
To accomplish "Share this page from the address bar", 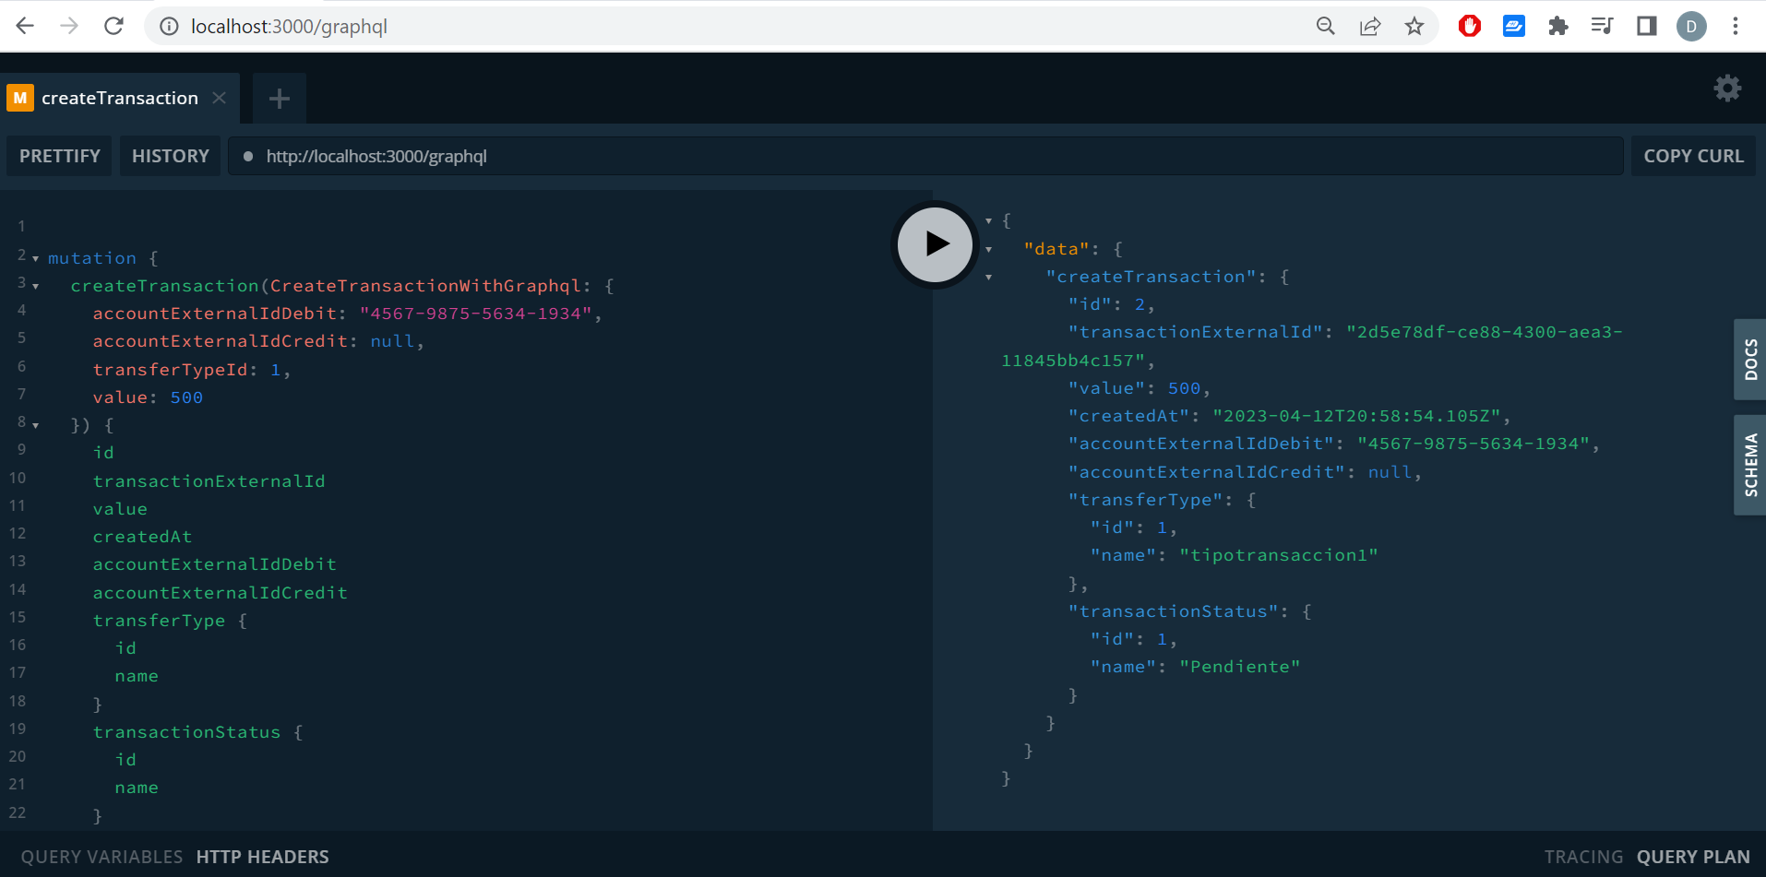I will 1370,26.
